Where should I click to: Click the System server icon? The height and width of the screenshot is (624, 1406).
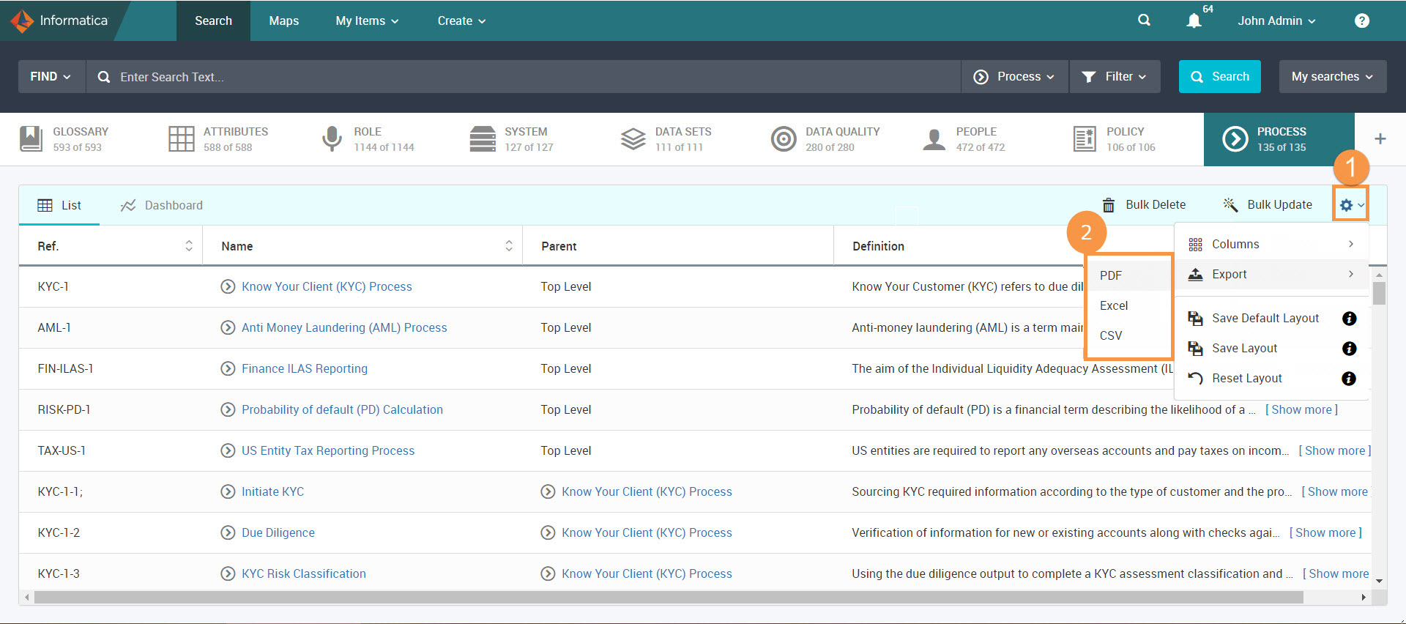click(483, 138)
